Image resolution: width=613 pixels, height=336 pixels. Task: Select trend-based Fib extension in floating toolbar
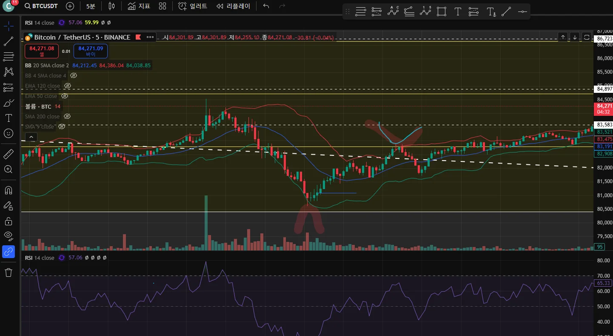[x=409, y=12]
